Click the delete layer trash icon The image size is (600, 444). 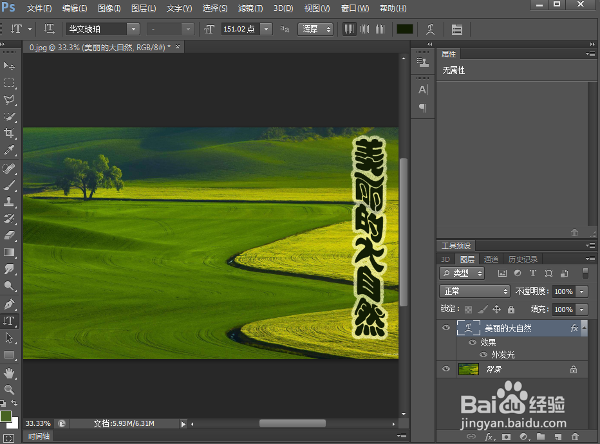(575, 436)
